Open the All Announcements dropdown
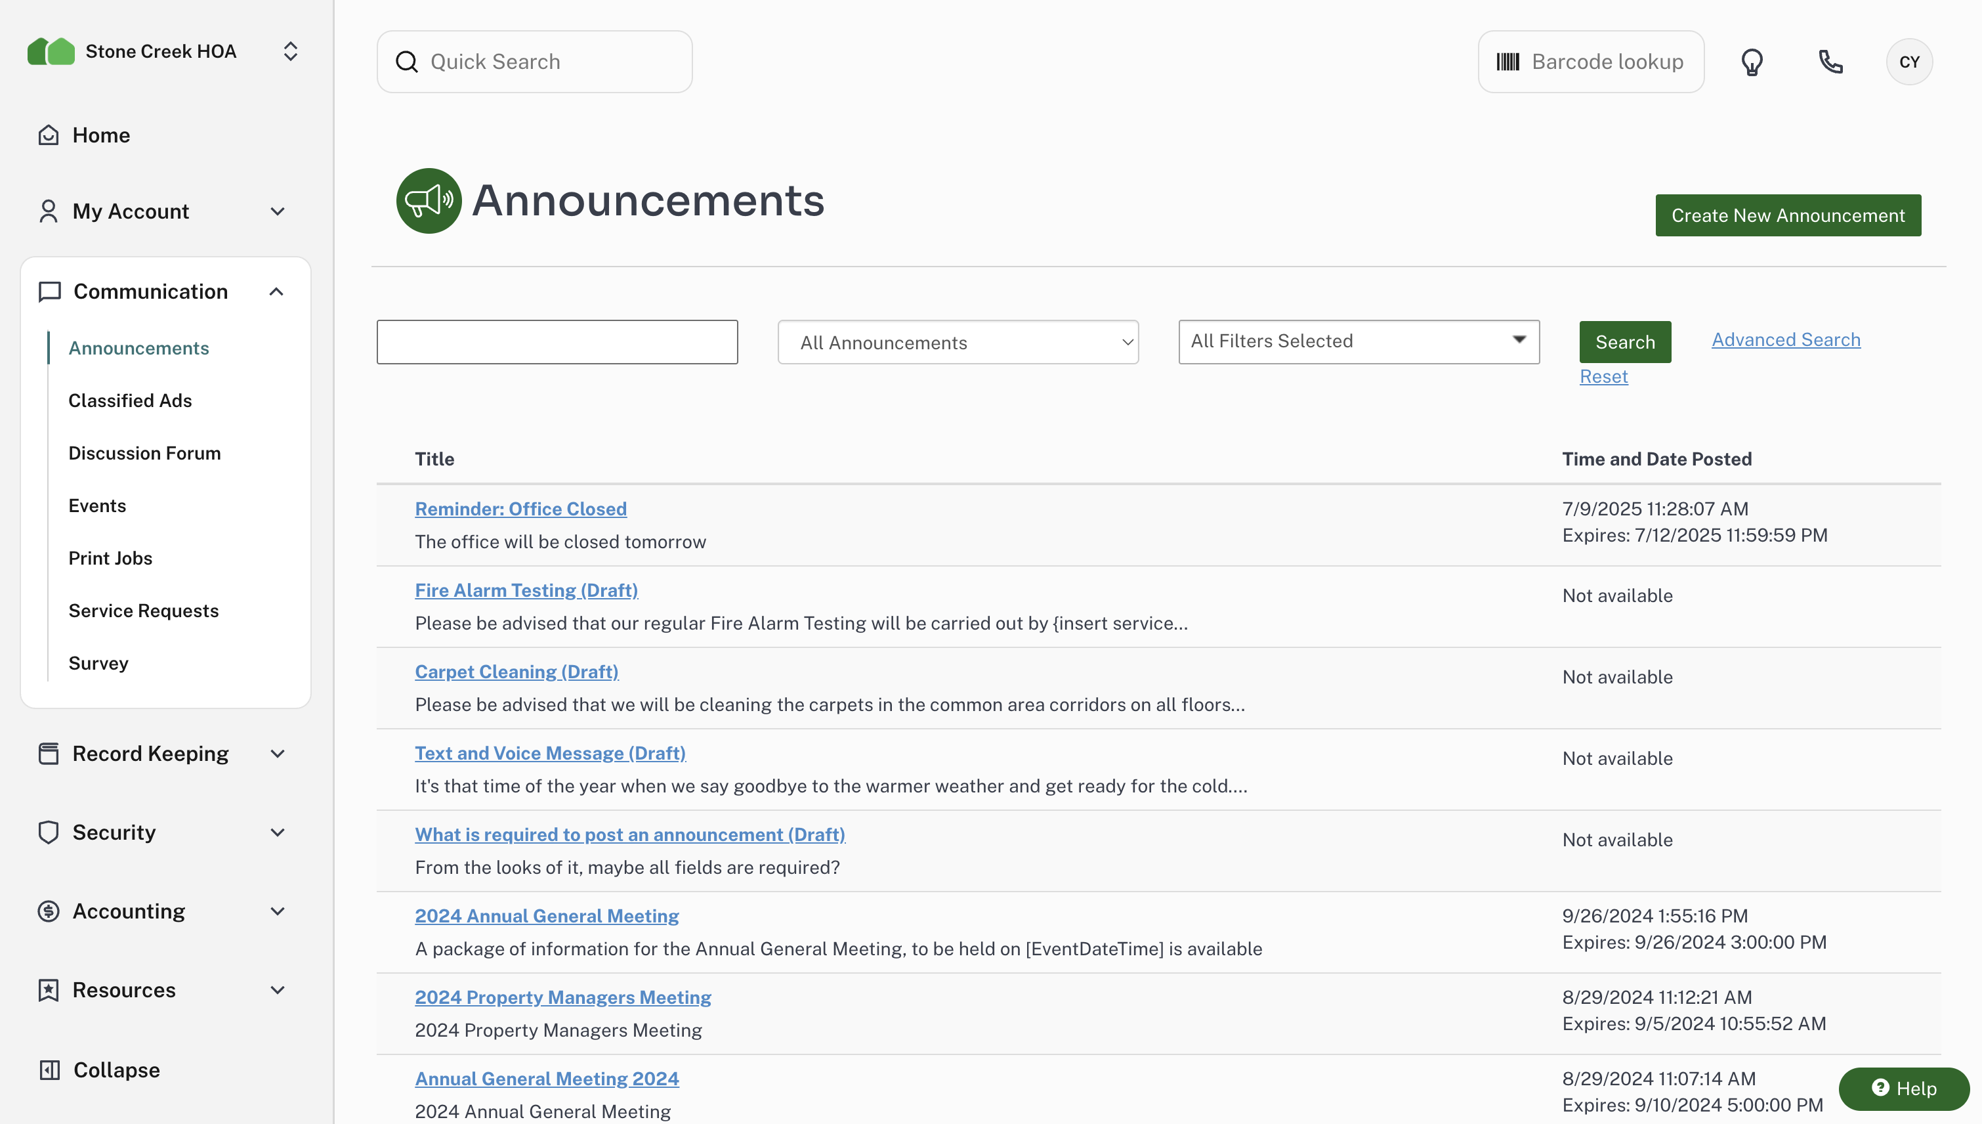1982x1124 pixels. click(x=958, y=342)
